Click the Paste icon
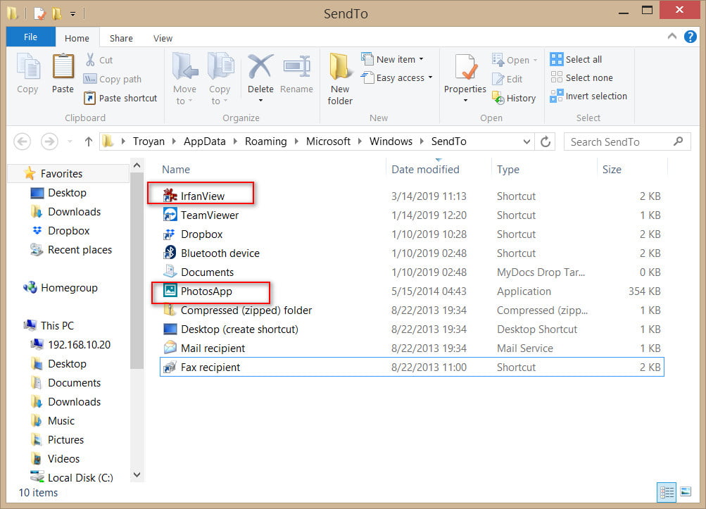This screenshot has width=706, height=509. [x=62, y=73]
